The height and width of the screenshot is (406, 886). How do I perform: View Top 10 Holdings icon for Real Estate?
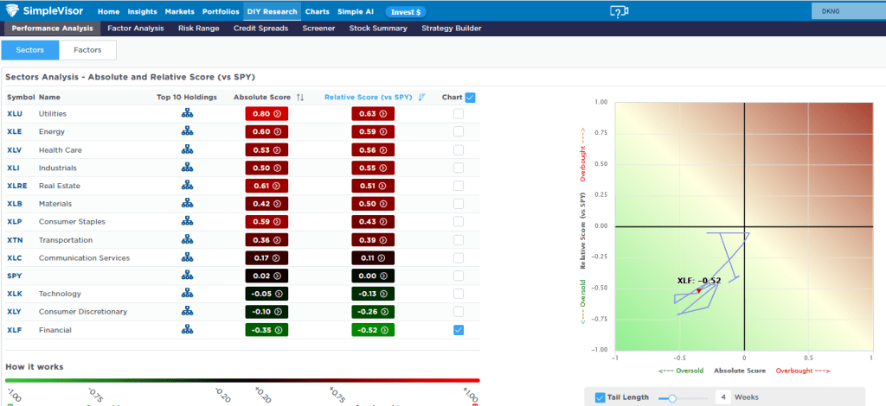(x=187, y=185)
